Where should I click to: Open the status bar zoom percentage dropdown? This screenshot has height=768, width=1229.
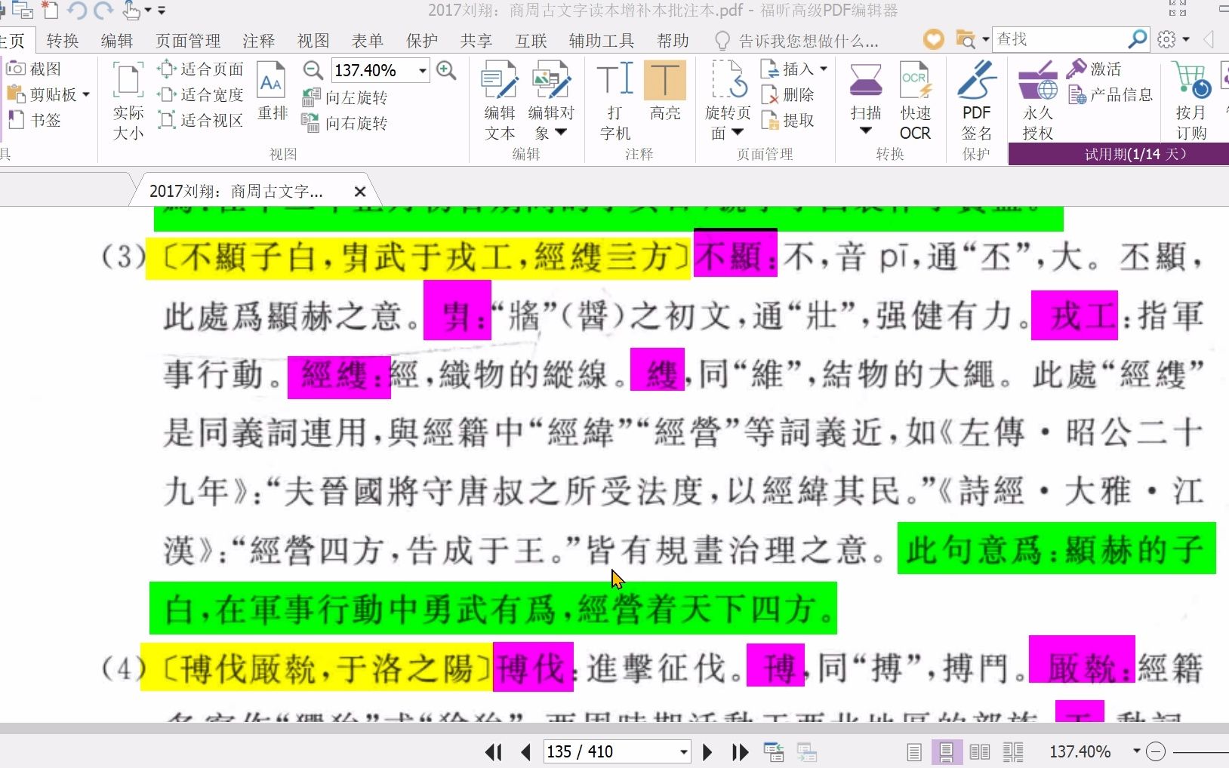click(1136, 751)
